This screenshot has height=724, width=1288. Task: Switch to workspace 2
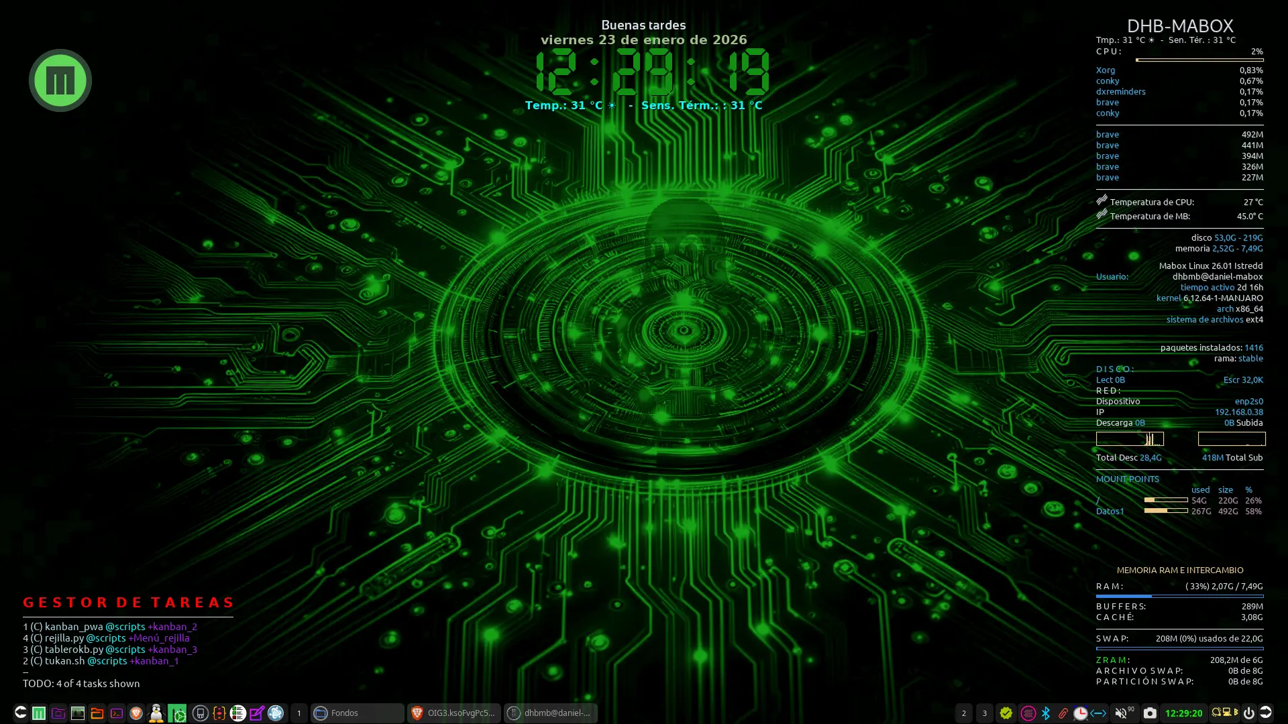point(963,713)
